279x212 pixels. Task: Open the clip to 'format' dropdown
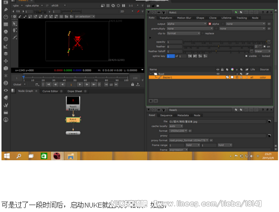184,34
